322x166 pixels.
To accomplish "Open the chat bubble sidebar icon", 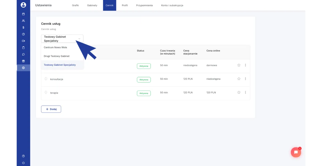I will (x=23, y=54).
